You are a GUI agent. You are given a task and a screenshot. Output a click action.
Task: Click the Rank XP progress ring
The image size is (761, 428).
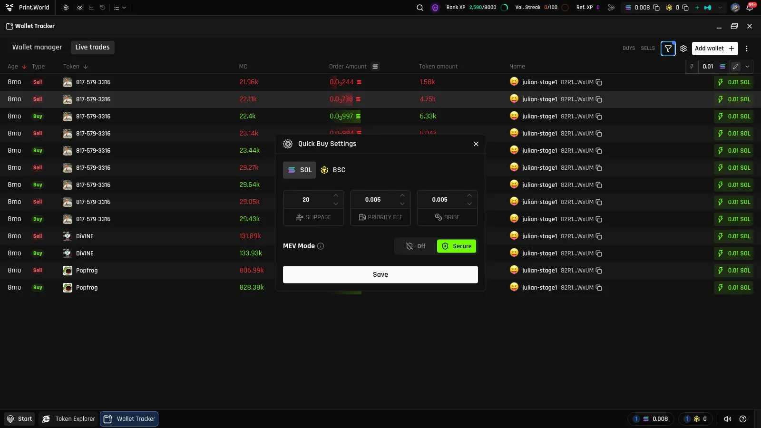point(505,8)
